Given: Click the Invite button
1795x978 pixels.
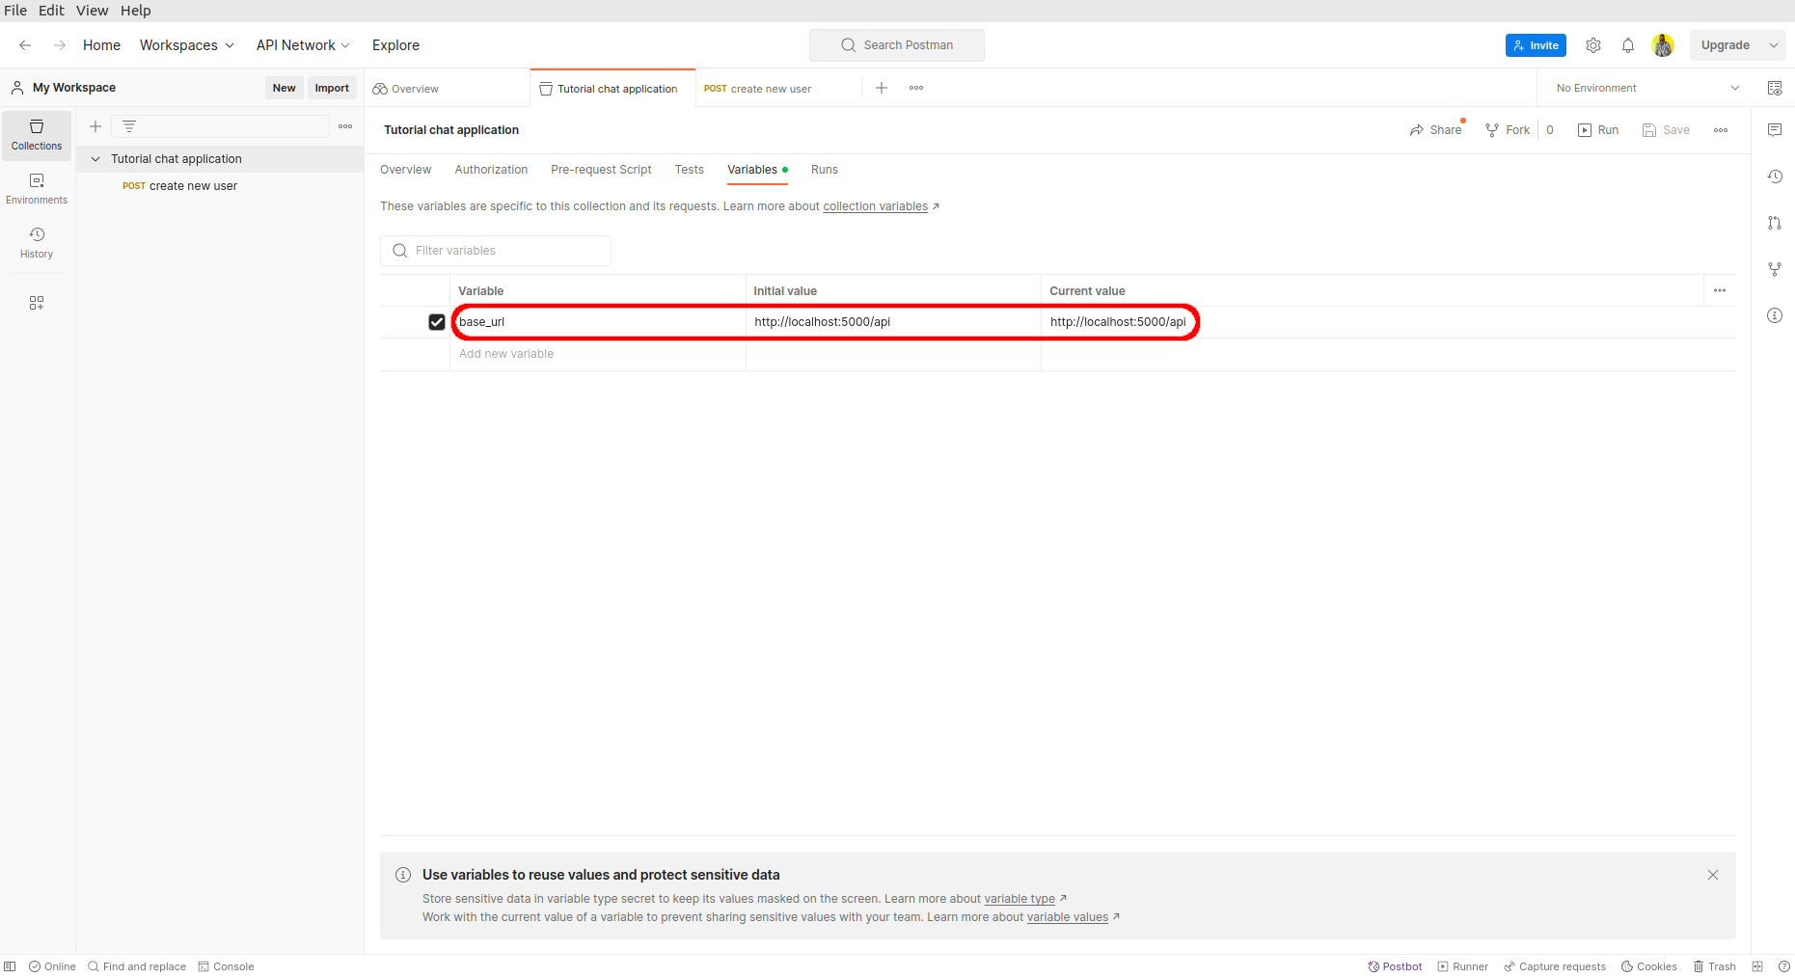Looking at the screenshot, I should (x=1536, y=45).
